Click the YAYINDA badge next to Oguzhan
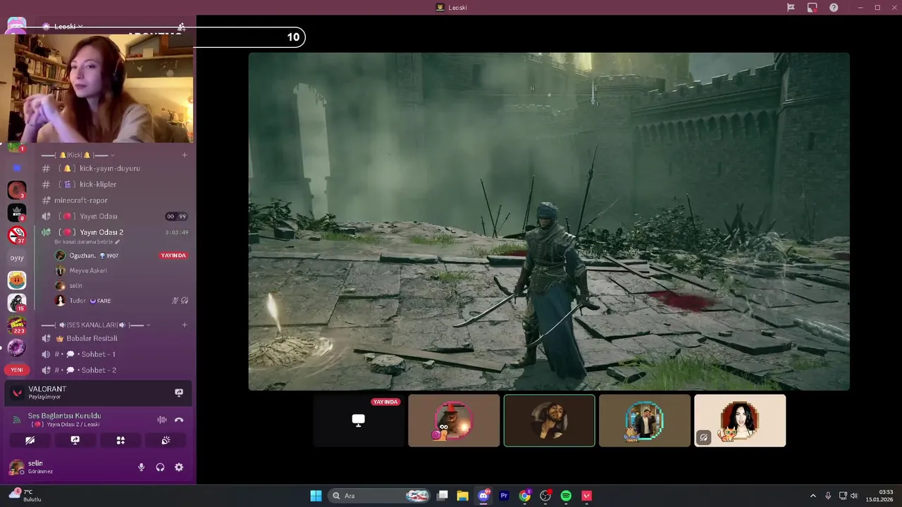The height and width of the screenshot is (507, 902). (173, 256)
